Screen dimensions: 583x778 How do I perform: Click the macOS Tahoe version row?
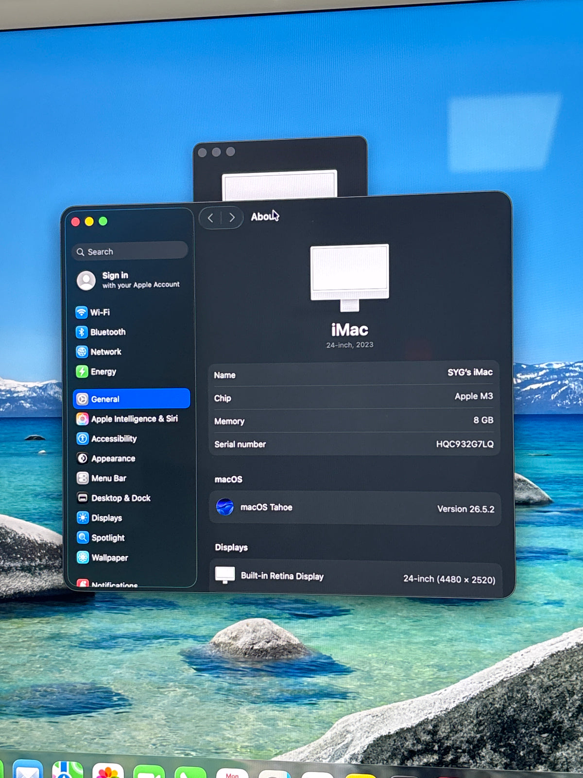pos(355,508)
